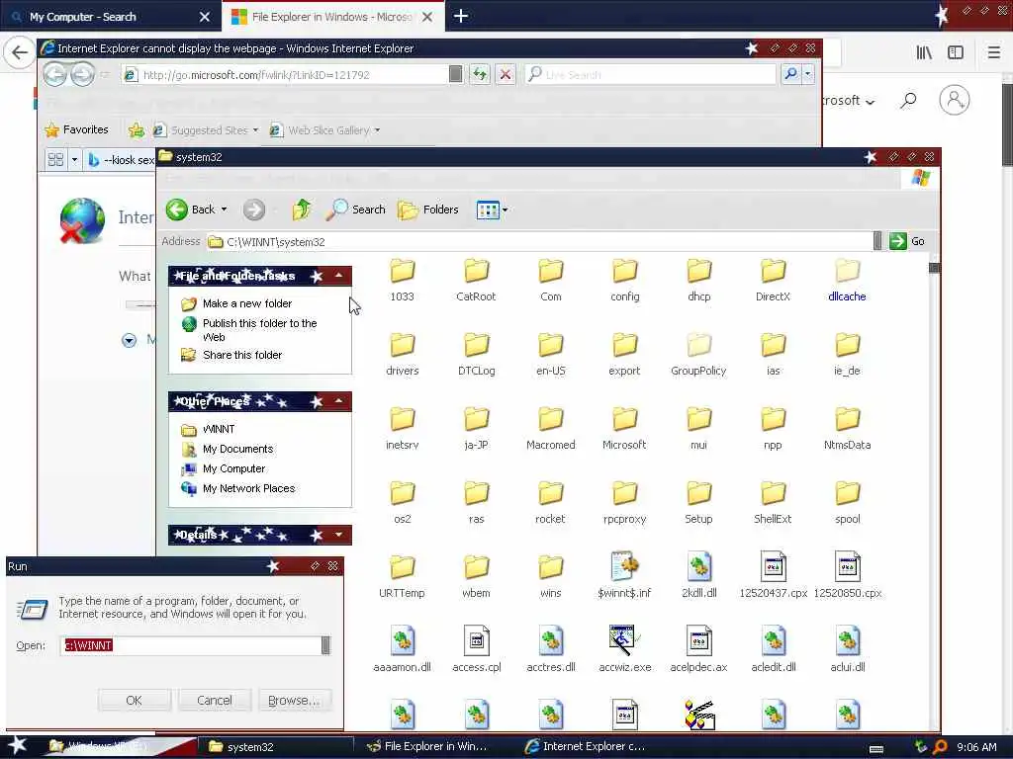Select the dllcache folder
Screen dimensions: 1013x759
click(847, 280)
